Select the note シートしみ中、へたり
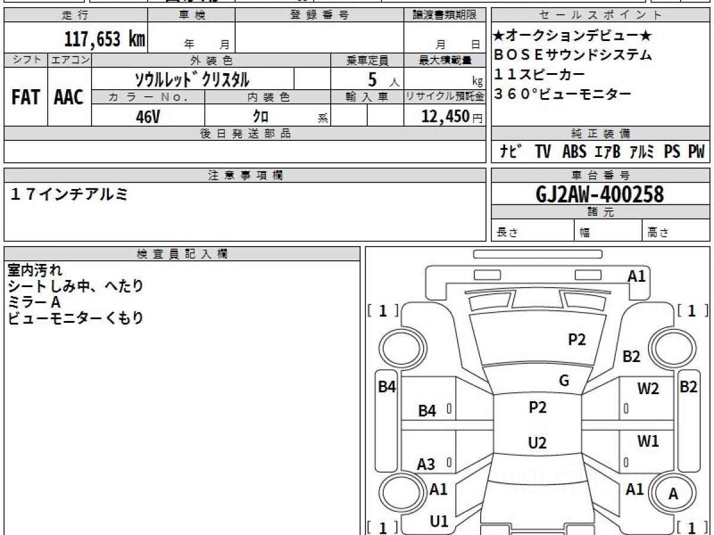Screen dimensions: 714x535 76,286
